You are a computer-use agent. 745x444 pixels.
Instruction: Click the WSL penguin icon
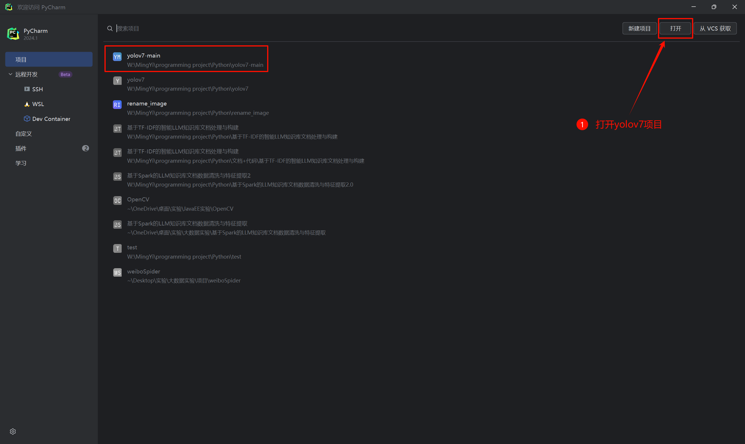pyautogui.click(x=27, y=104)
